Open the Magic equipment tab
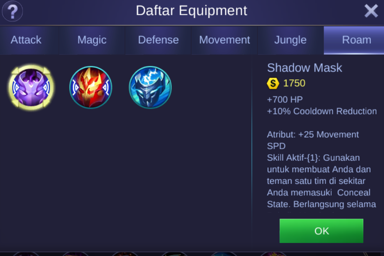This screenshot has height=256, width=384. 92,40
